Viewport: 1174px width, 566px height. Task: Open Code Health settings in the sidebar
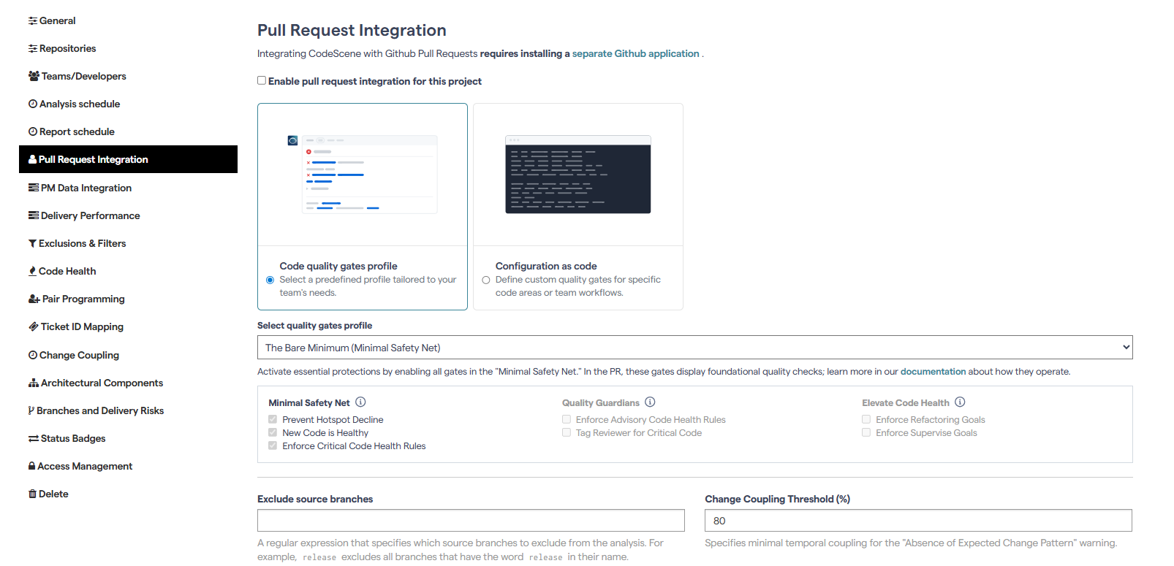point(67,272)
